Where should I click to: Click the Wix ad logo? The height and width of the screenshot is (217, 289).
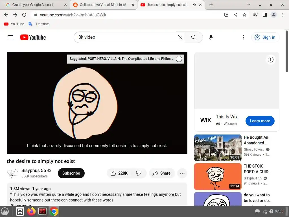click(x=205, y=120)
